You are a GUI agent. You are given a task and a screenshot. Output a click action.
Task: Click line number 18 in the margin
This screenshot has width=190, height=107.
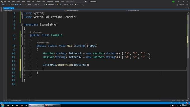pos(13,84)
